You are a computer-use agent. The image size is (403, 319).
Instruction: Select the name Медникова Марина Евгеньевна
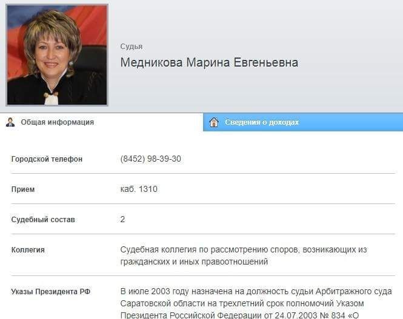pyautogui.click(x=209, y=62)
